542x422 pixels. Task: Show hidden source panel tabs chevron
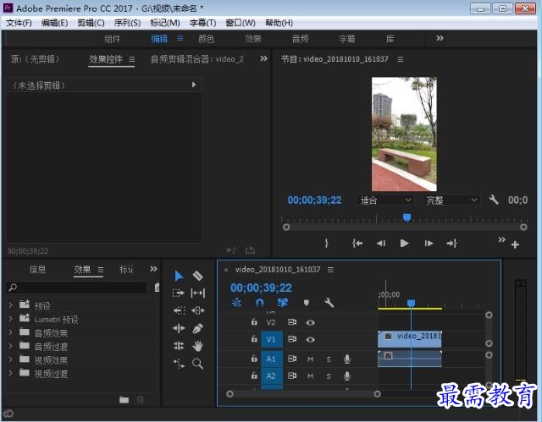click(263, 58)
